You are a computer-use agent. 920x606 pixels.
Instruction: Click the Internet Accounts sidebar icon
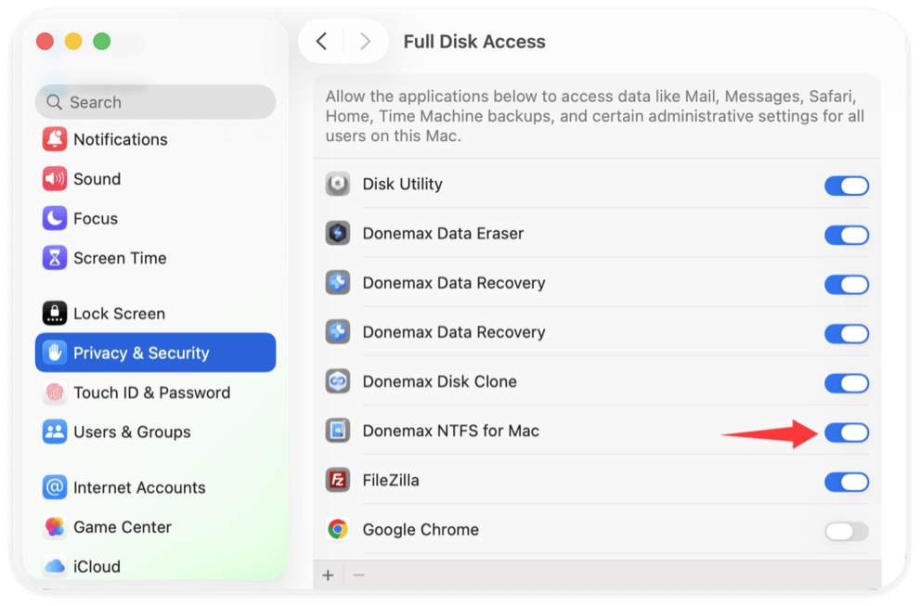tap(54, 487)
